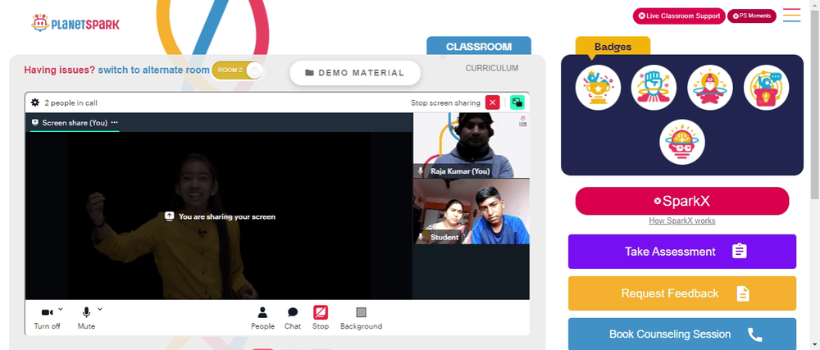This screenshot has width=820, height=350.
Task: Toggle the ROOM 2 switch
Action: [x=238, y=70]
